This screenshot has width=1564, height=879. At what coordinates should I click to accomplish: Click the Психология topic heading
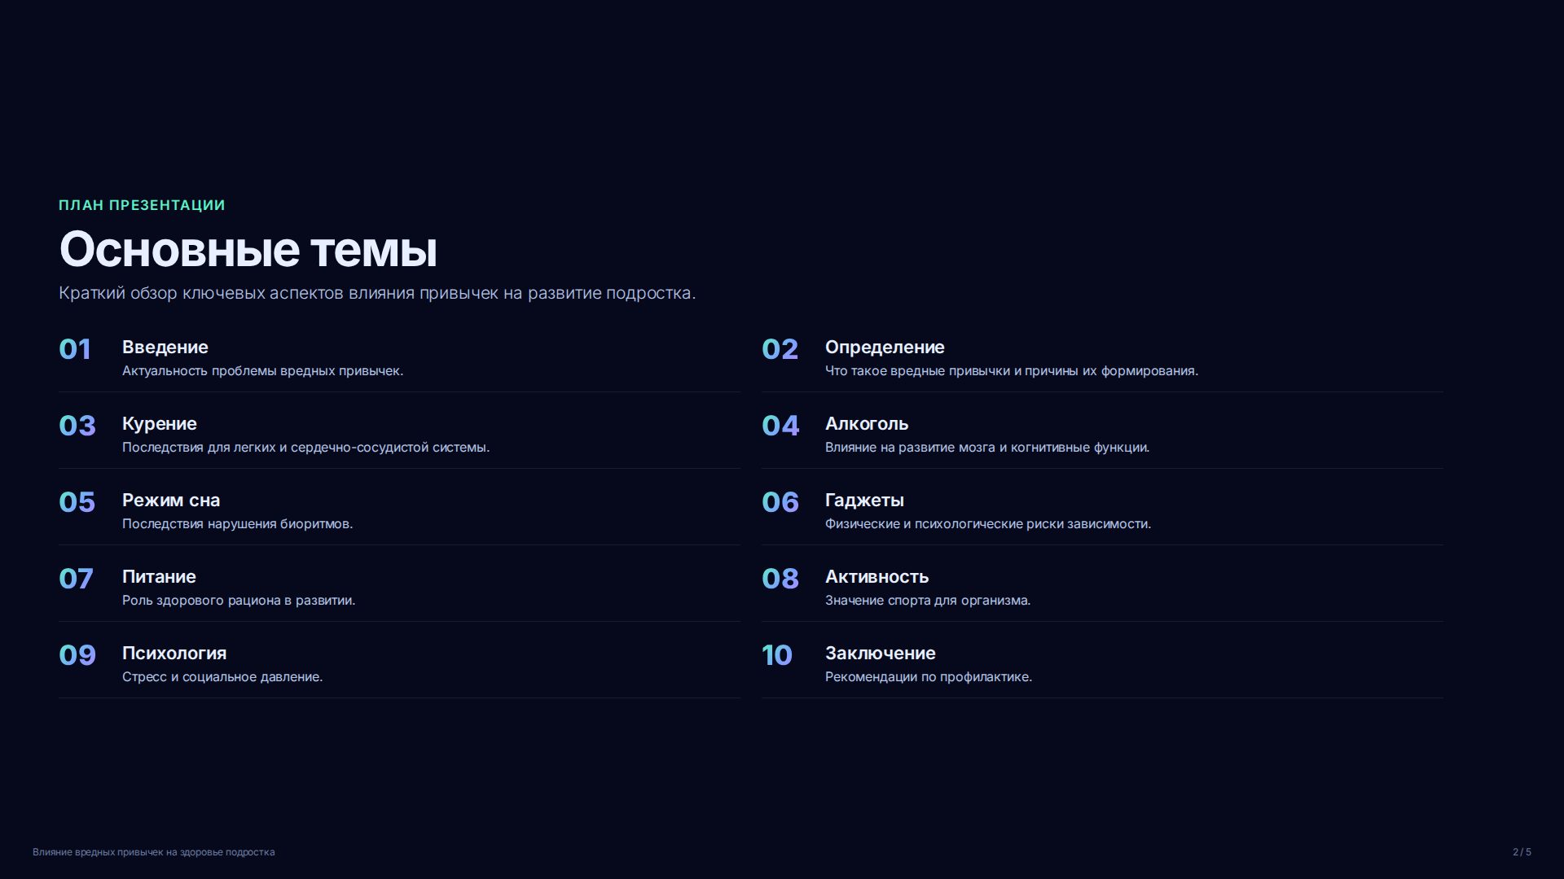click(x=174, y=654)
